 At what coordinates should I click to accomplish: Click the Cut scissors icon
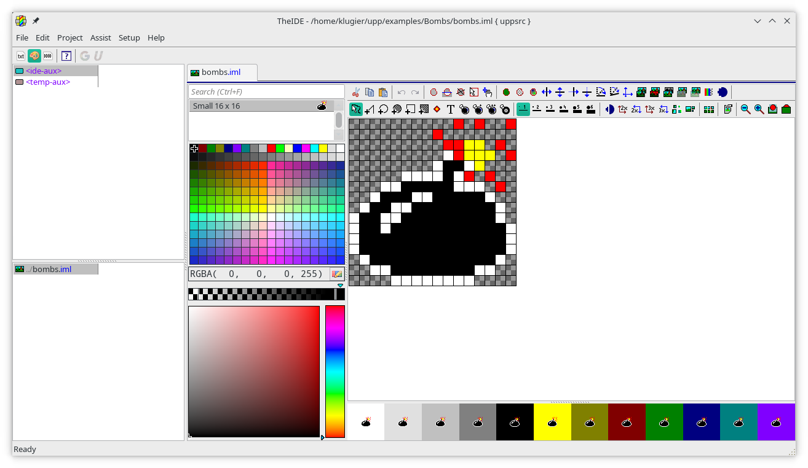tap(356, 92)
